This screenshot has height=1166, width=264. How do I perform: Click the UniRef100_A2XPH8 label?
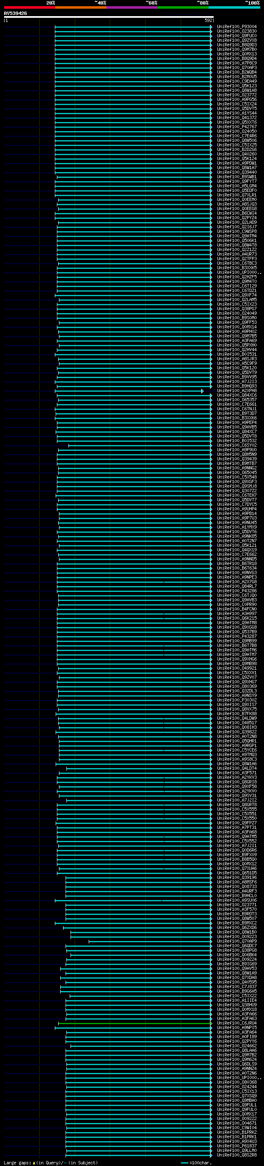click(x=237, y=390)
